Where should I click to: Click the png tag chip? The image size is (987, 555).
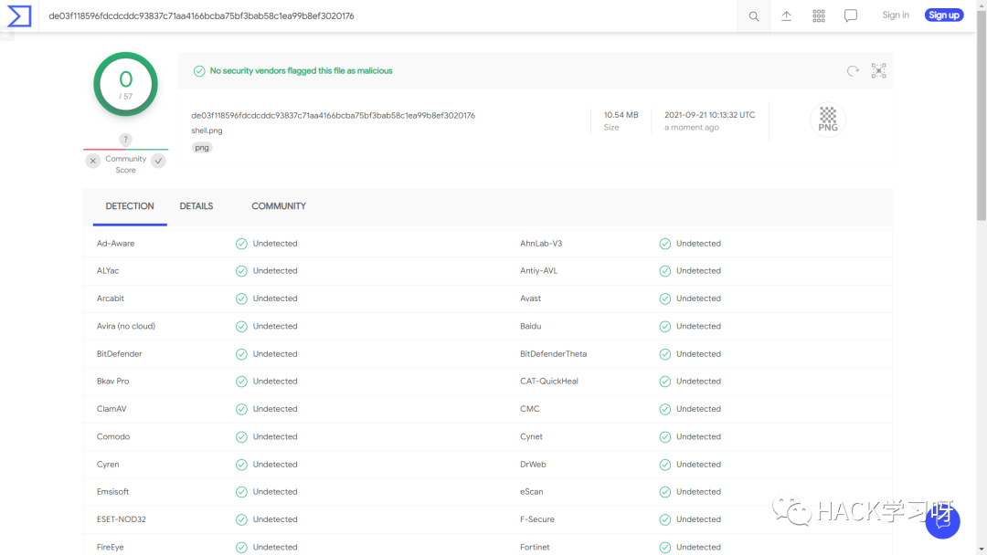(201, 148)
